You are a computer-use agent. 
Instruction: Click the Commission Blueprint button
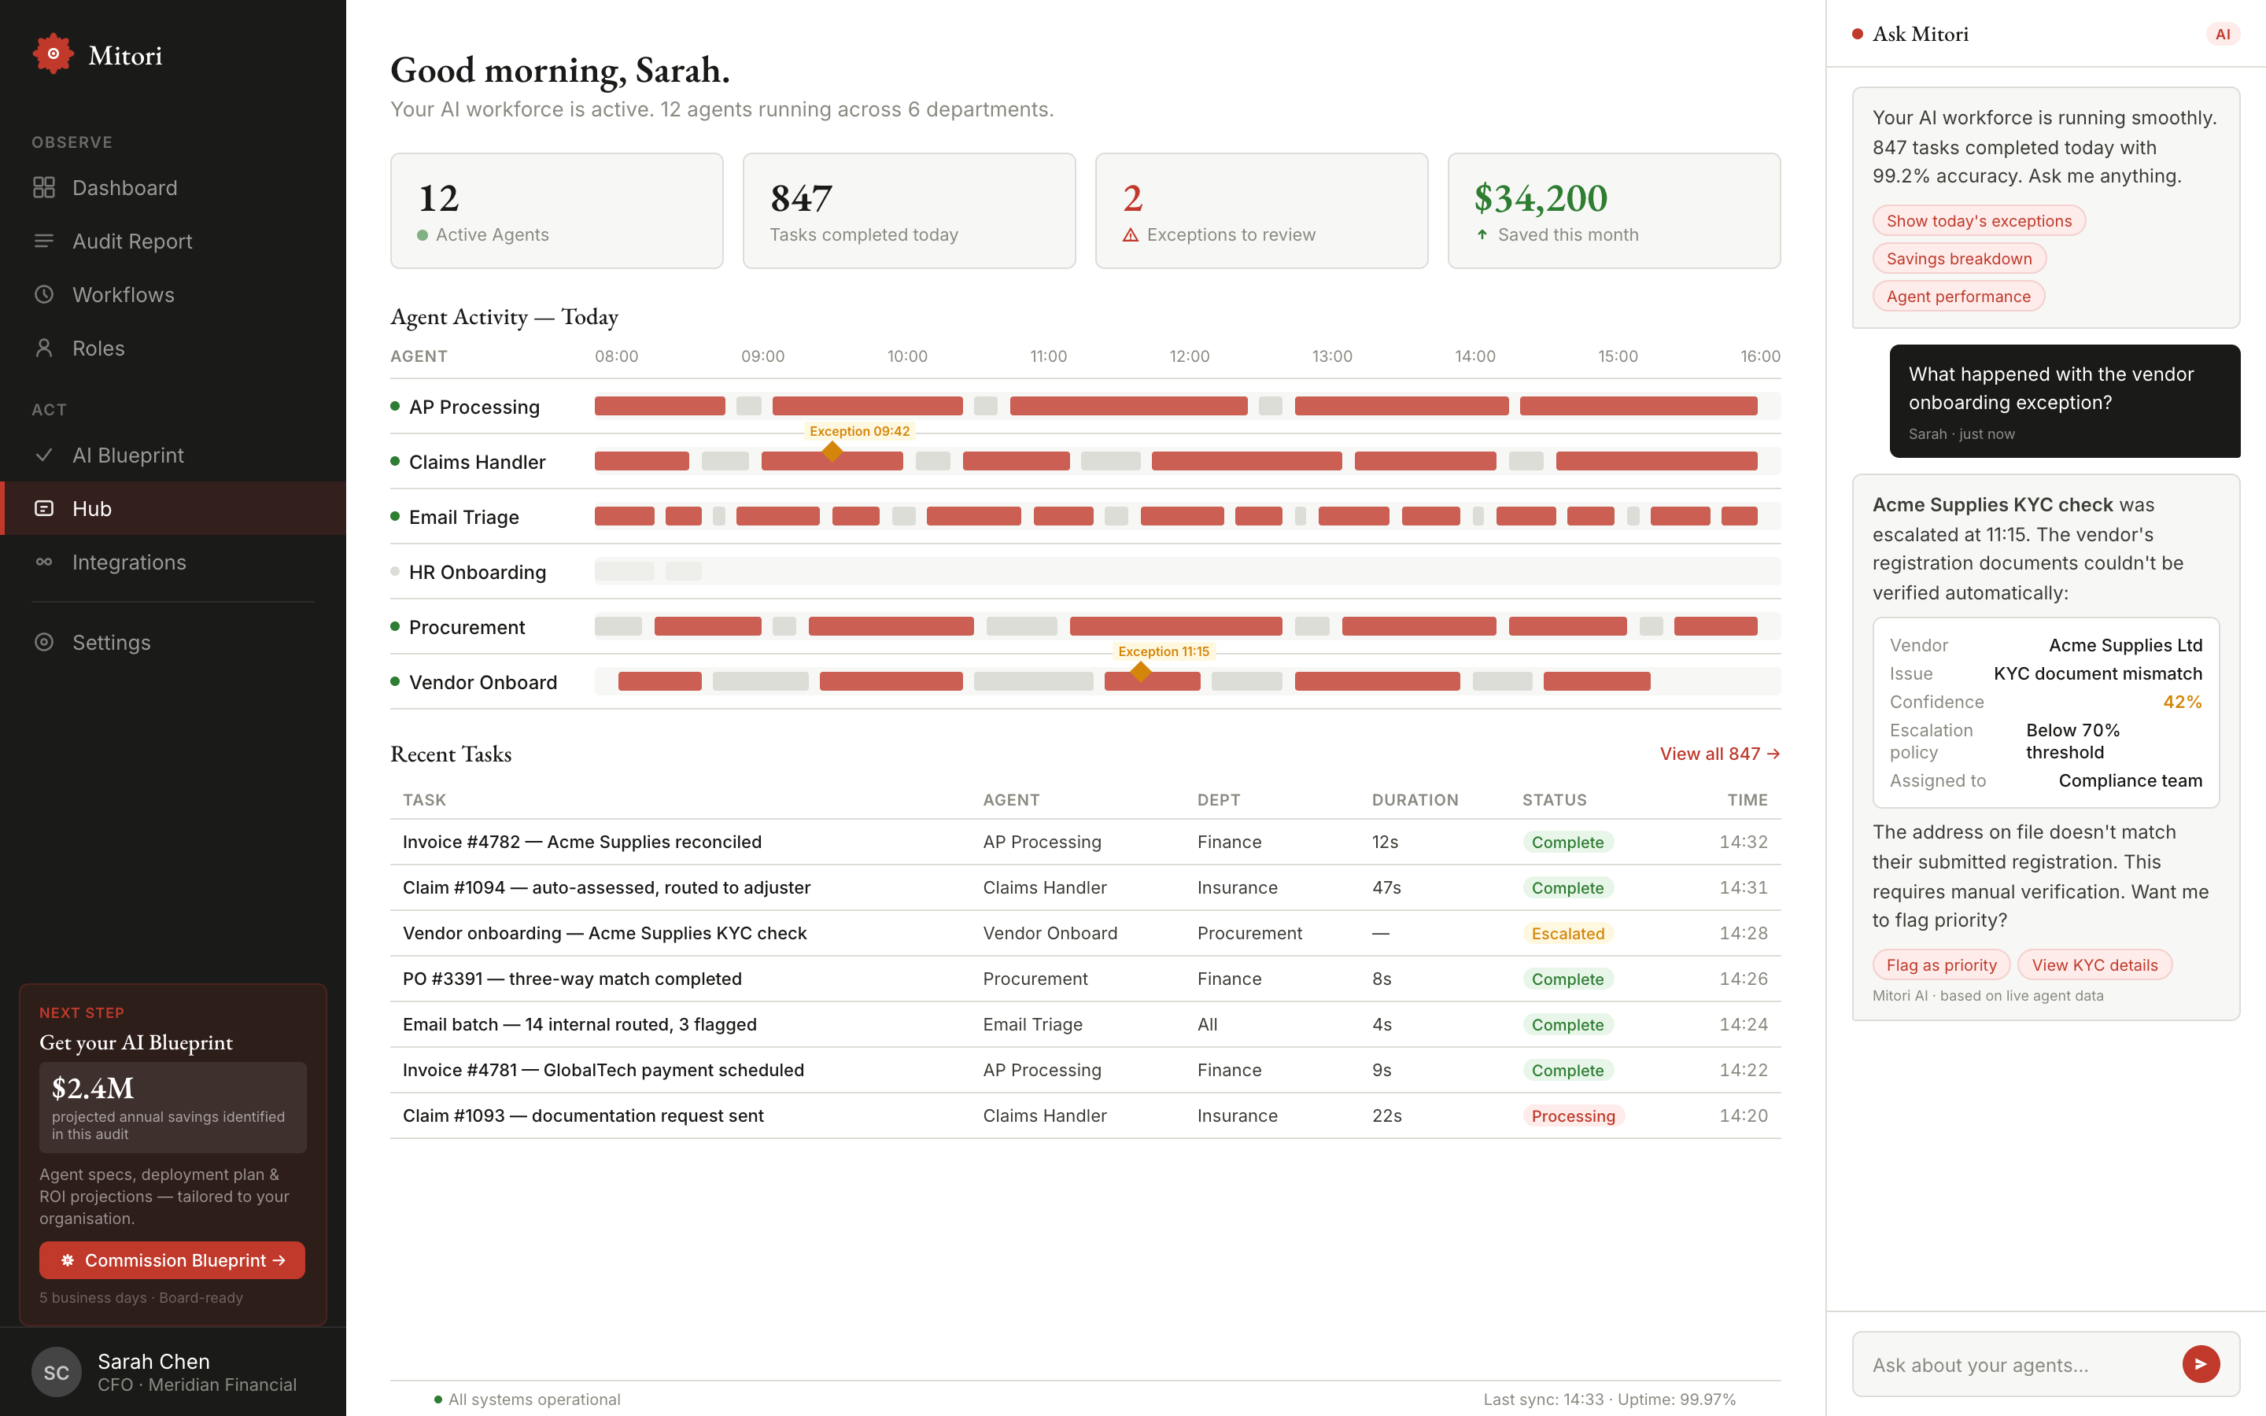[x=172, y=1259]
